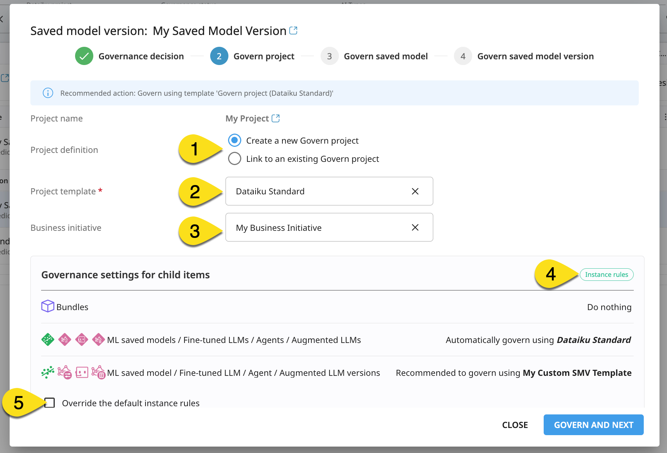
Task: Select the green ML saved models icon
Action: (x=48, y=339)
